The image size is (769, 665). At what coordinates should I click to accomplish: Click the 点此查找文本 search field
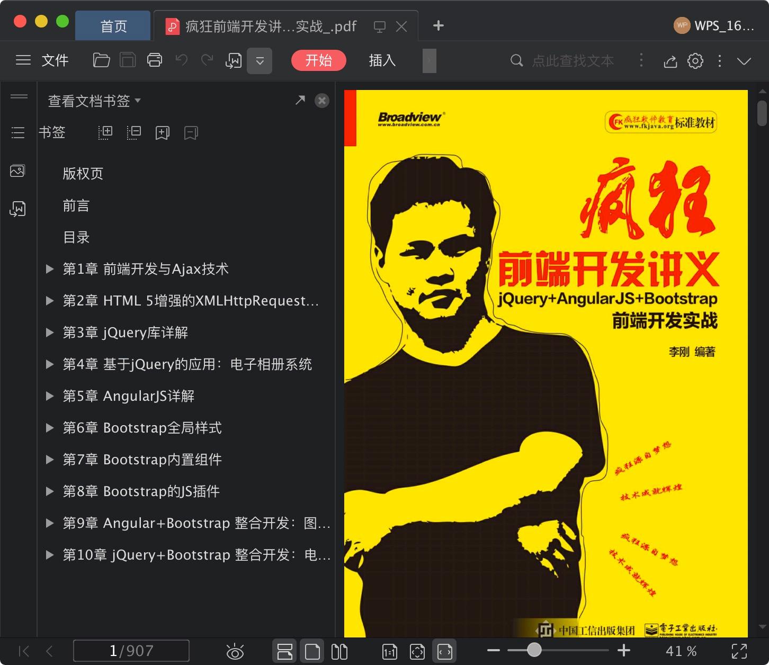(572, 61)
